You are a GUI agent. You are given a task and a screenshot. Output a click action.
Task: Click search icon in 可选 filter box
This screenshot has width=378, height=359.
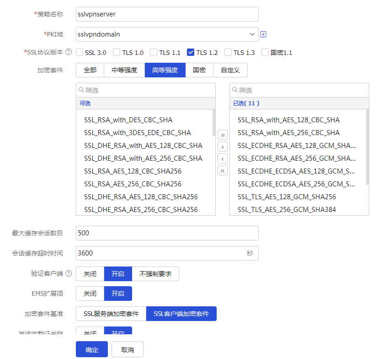[81, 90]
